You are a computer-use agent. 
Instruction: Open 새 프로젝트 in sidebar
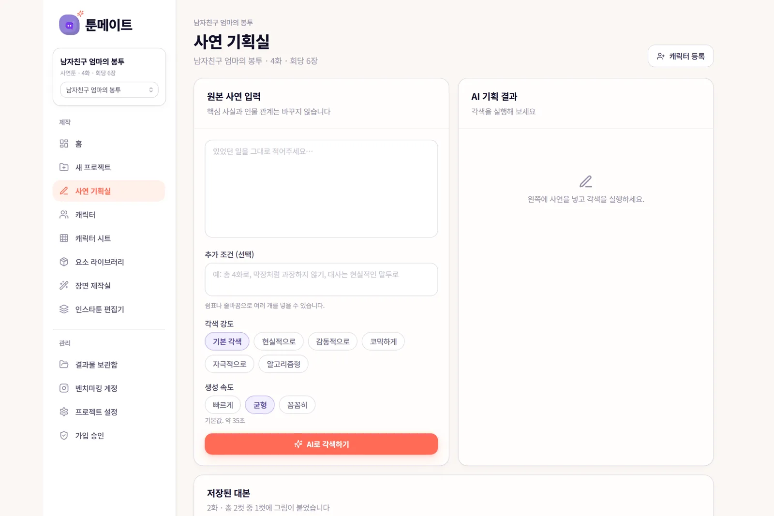pyautogui.click(x=109, y=167)
